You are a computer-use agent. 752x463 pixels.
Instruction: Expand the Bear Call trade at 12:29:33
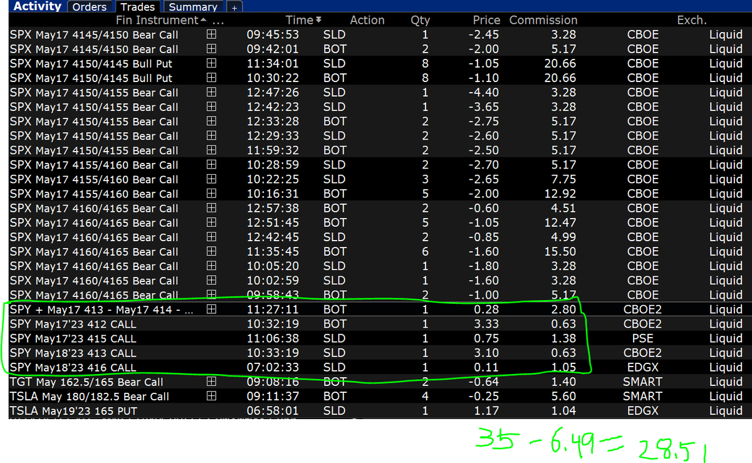pos(211,136)
